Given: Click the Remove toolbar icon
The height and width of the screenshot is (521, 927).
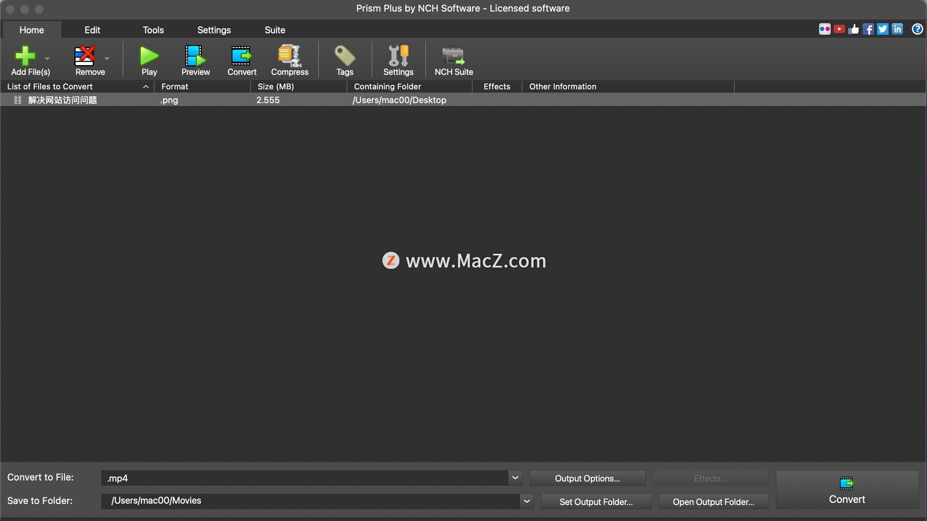Looking at the screenshot, I should coord(85,55).
